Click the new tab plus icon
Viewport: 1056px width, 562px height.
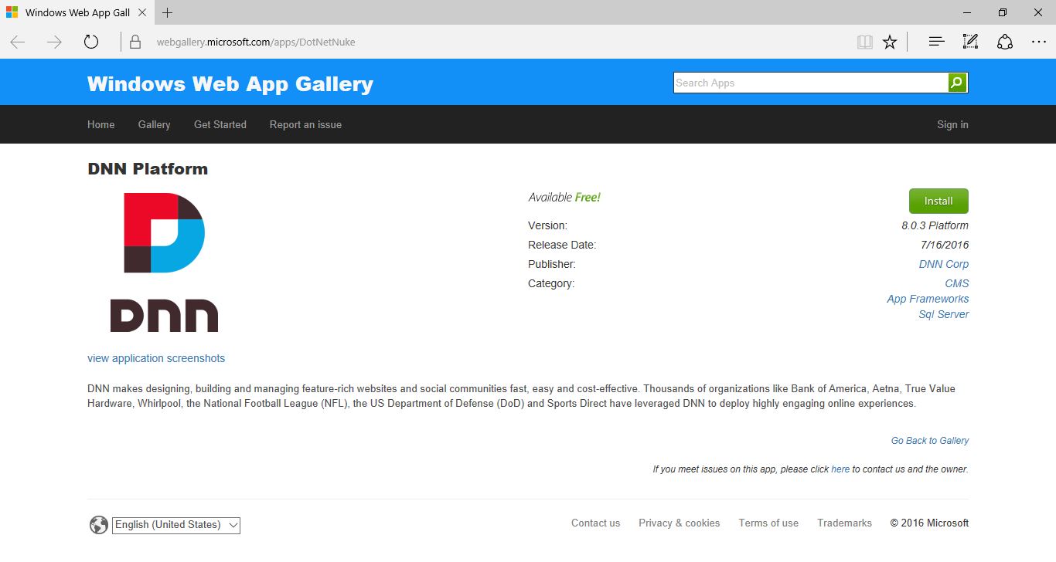(x=168, y=13)
